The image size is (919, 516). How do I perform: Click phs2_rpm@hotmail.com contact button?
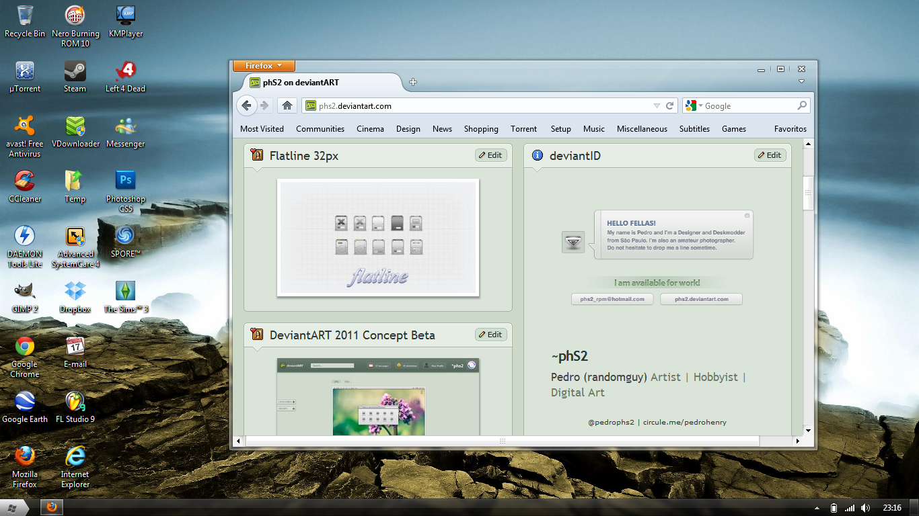(612, 299)
